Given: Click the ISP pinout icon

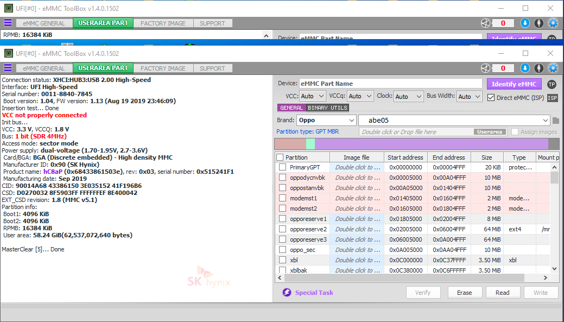Looking at the screenshot, I should (552, 98).
